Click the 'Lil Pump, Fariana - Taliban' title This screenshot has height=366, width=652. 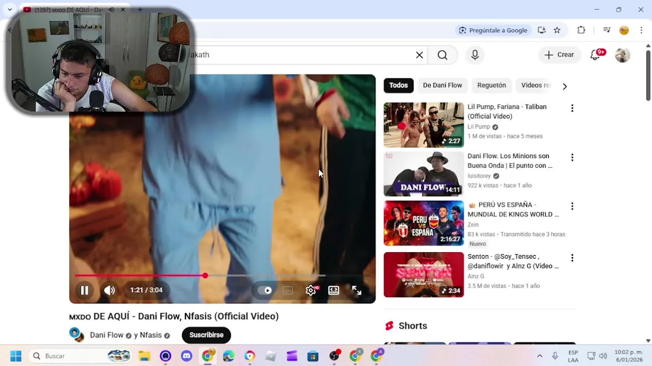[507, 111]
